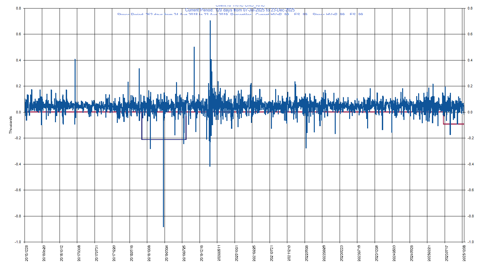This screenshot has height=268, width=481.
Task: Click the 20151228 date axis label
Action: click(27, 254)
